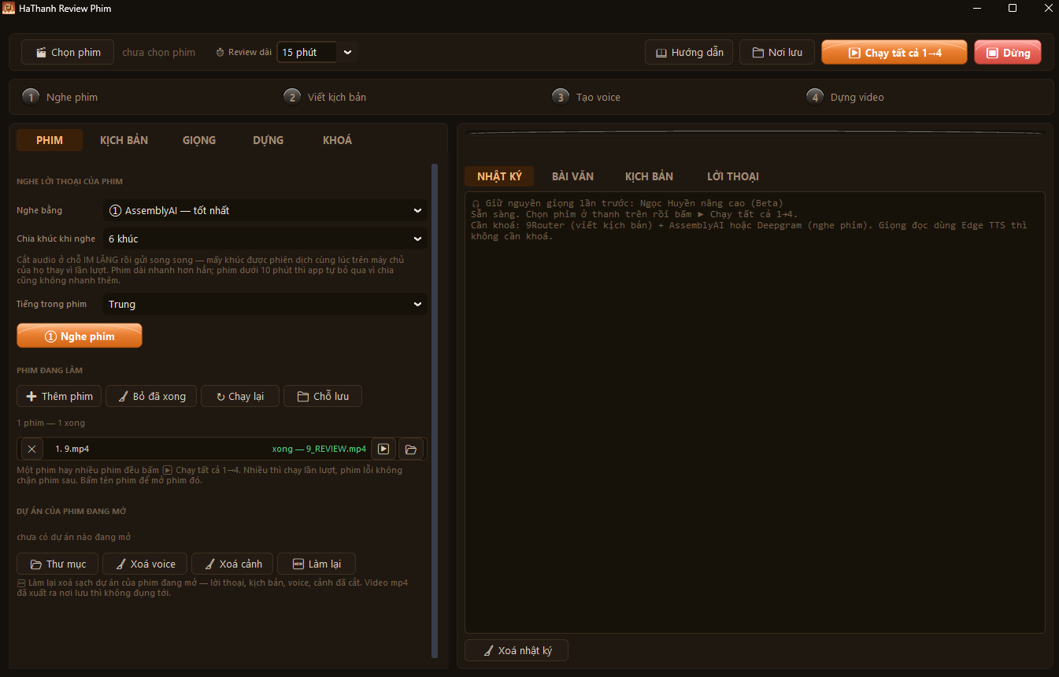Open the KHOÁ tab
Image resolution: width=1059 pixels, height=677 pixels.
(x=338, y=140)
